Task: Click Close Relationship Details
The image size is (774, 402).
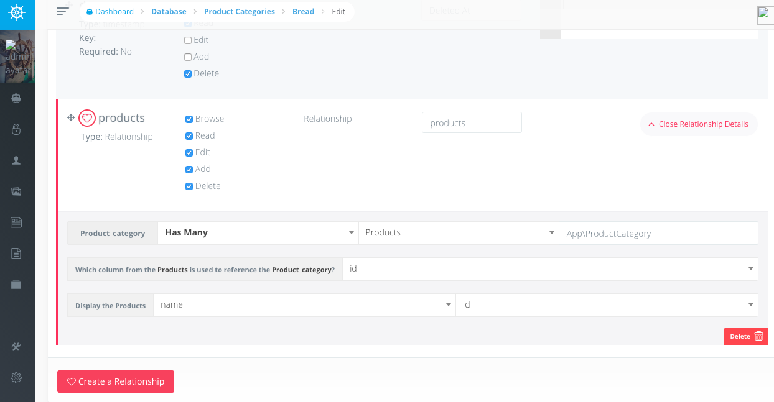Action: click(699, 124)
